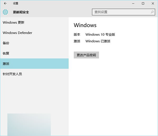
Task: Click the 激活 label beside Windows 已激活
Action: point(77,41)
